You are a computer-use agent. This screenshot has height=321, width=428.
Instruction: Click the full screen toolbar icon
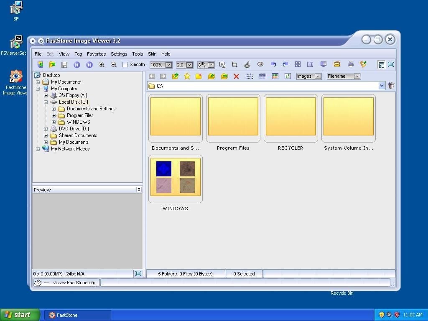391,64
